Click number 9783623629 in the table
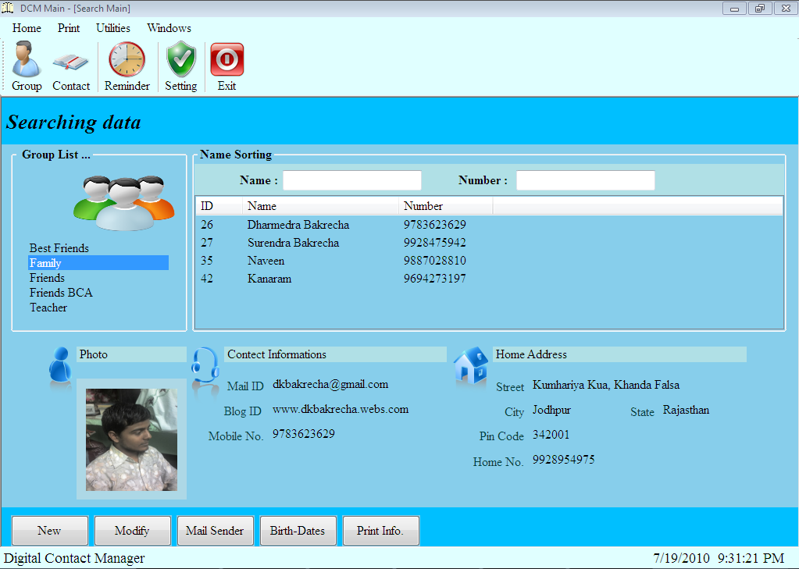This screenshot has height=569, width=799. (x=435, y=225)
